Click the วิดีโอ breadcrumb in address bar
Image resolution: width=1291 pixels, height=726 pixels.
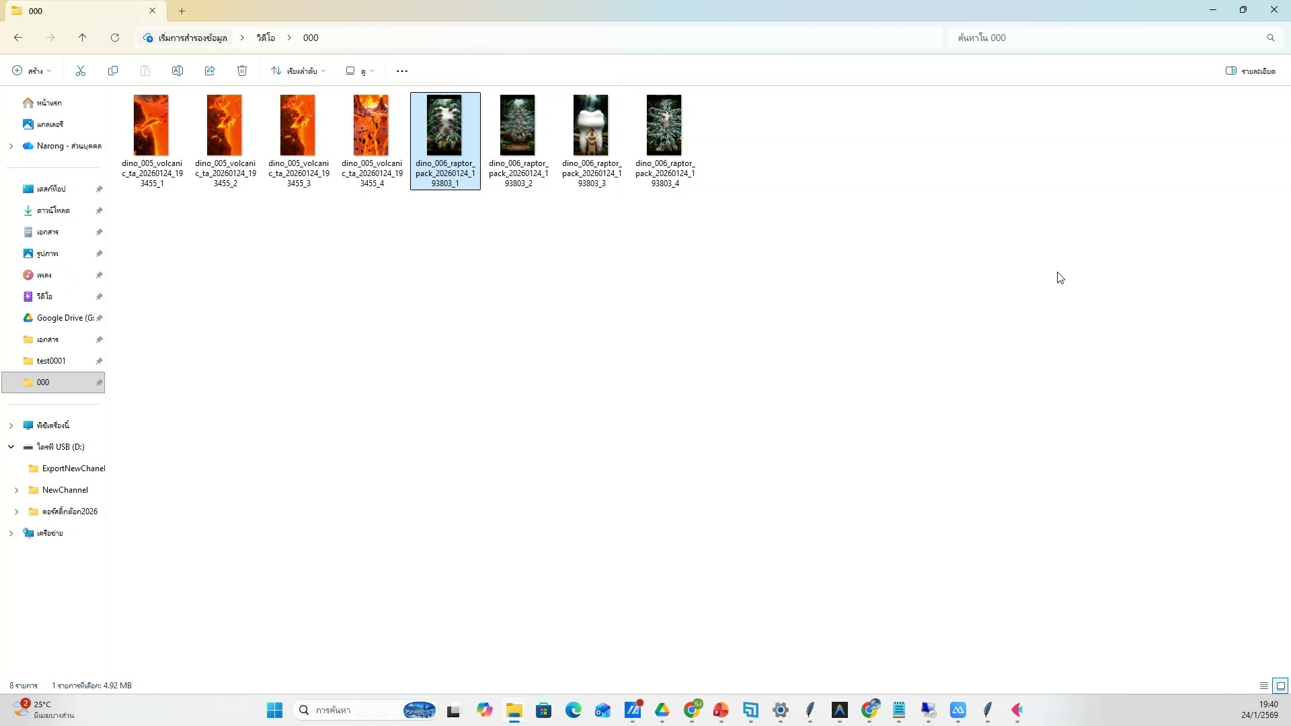coord(266,38)
